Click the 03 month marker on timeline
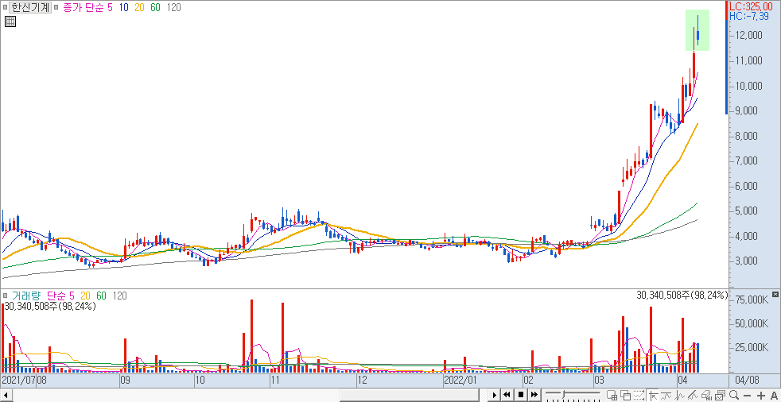The image size is (781, 402). 600,381
